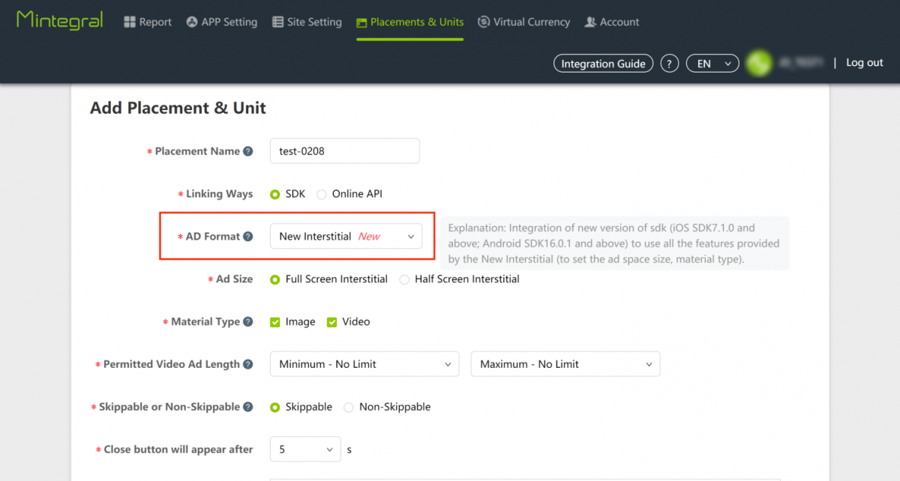
Task: Uncheck the Video material type
Action: [331, 321]
